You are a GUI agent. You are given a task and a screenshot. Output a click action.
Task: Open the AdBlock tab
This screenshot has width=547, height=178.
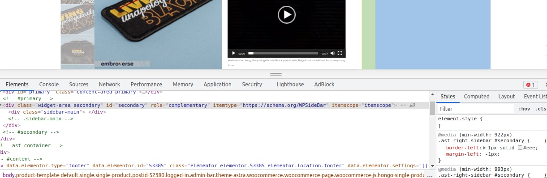(x=324, y=84)
